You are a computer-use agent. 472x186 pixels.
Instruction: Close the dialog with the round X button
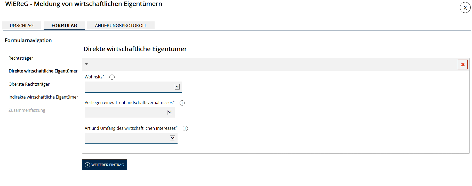(465, 8)
